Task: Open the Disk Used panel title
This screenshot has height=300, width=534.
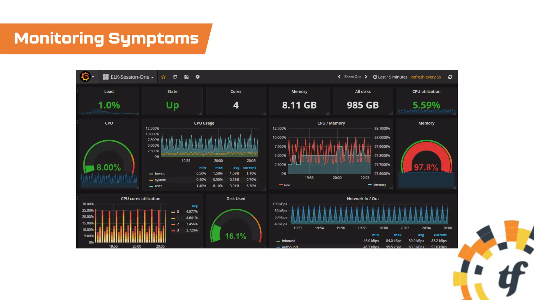Action: [236, 199]
